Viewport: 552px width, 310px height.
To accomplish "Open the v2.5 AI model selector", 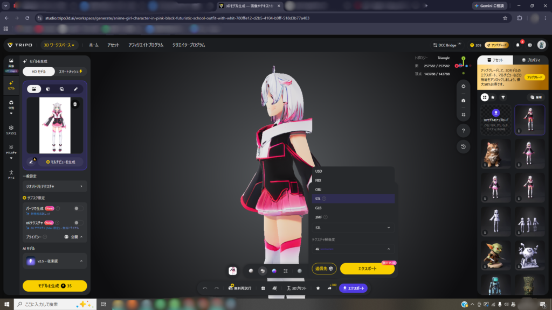I will 54,261.
